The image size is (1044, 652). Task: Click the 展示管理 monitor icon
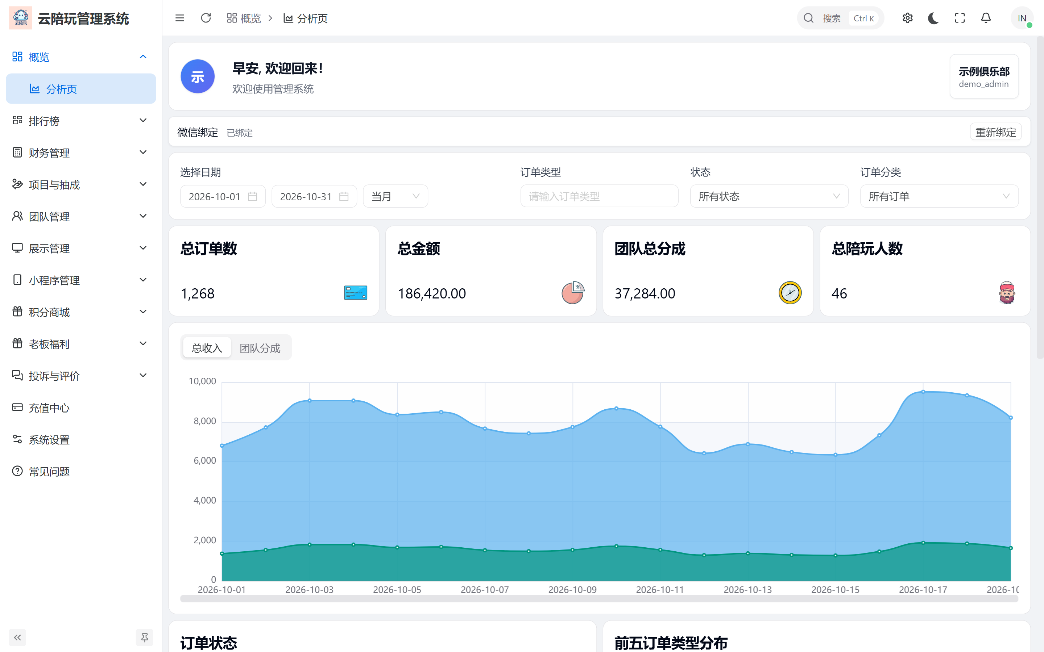(17, 248)
